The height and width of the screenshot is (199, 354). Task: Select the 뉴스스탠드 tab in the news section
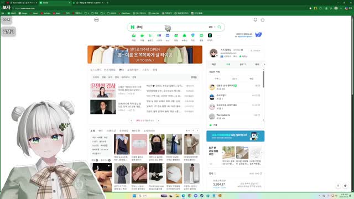(96, 70)
